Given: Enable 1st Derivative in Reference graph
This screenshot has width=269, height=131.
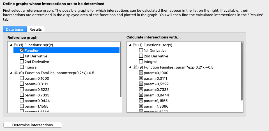Looking at the screenshot, I should (x=22, y=56).
